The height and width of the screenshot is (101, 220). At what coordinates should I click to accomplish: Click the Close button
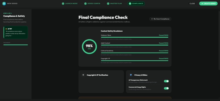[192, 4]
